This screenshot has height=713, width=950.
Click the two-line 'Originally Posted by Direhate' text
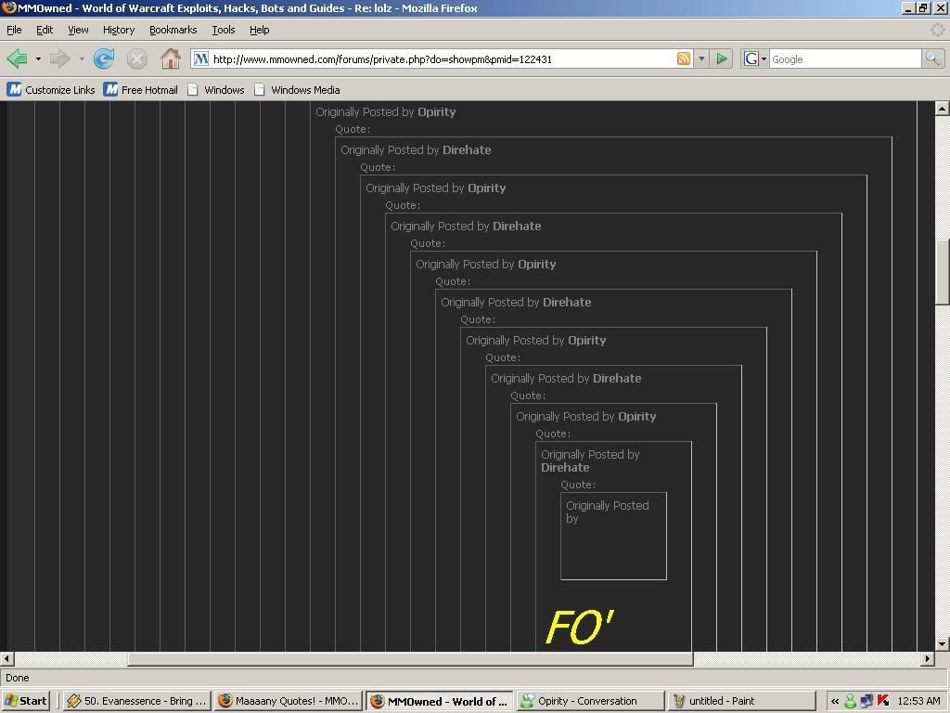pos(590,460)
